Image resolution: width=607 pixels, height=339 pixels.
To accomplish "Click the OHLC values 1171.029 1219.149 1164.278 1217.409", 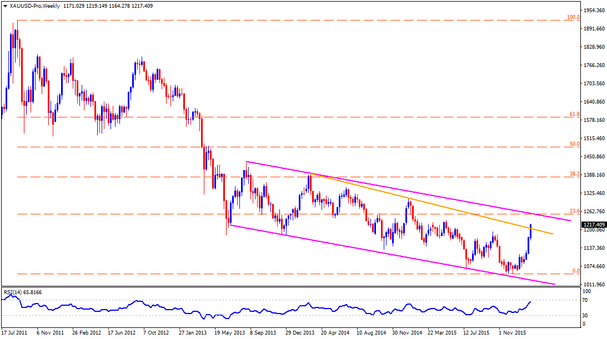I will (108, 6).
